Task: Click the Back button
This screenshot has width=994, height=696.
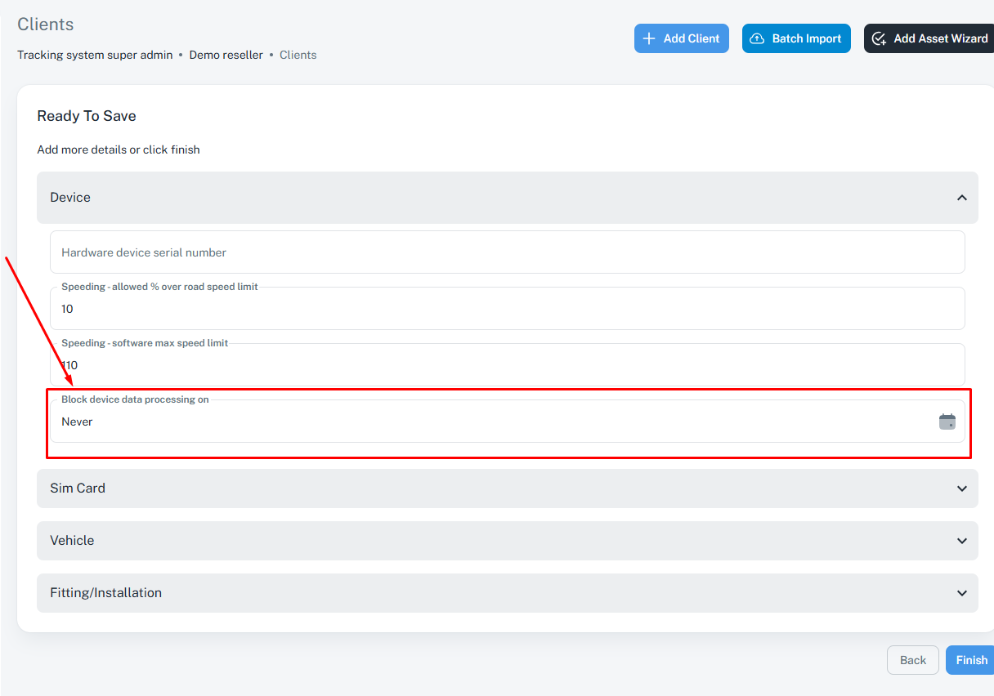Action: 913,660
